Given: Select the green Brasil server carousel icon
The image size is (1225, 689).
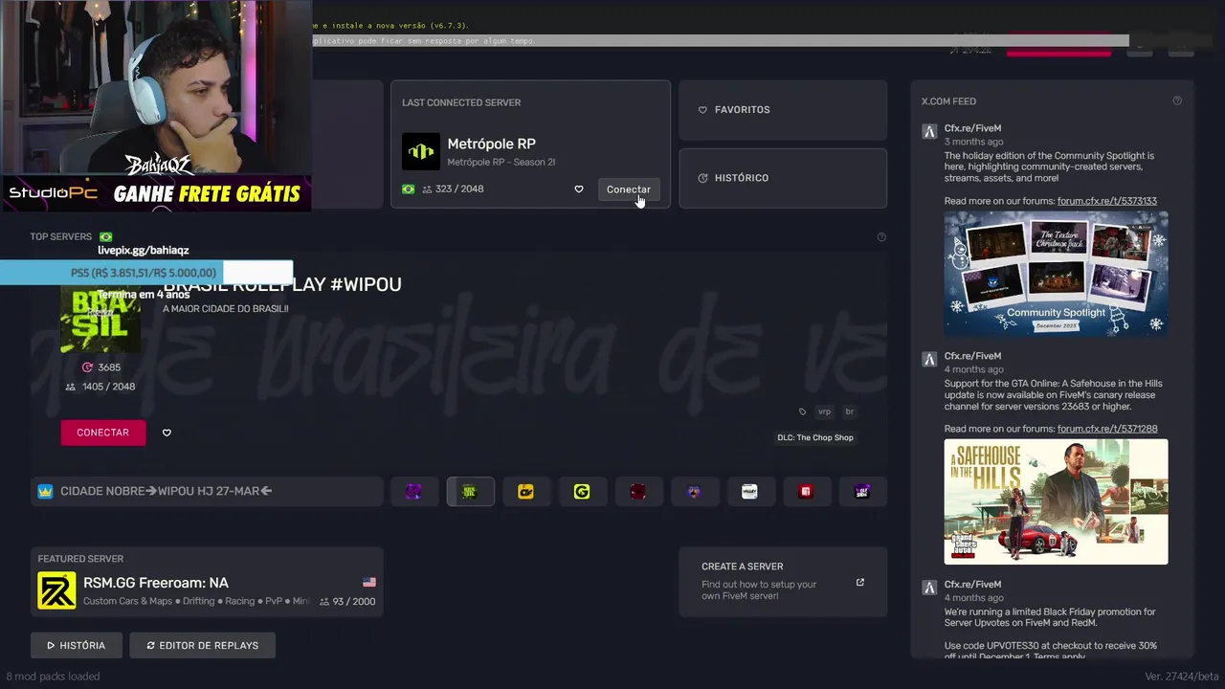Looking at the screenshot, I should pos(470,492).
